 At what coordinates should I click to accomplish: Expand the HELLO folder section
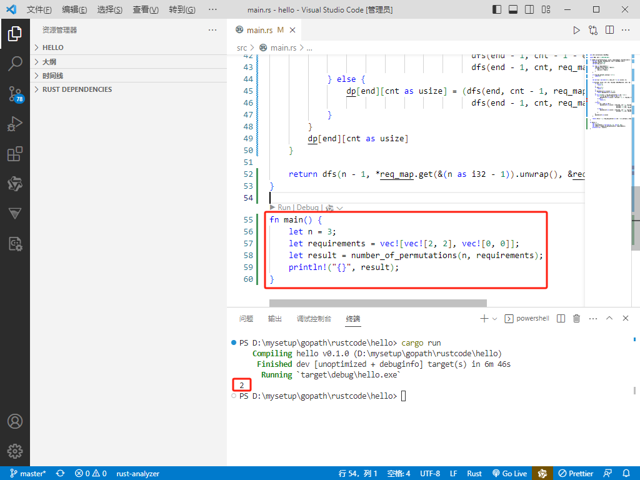129,47
